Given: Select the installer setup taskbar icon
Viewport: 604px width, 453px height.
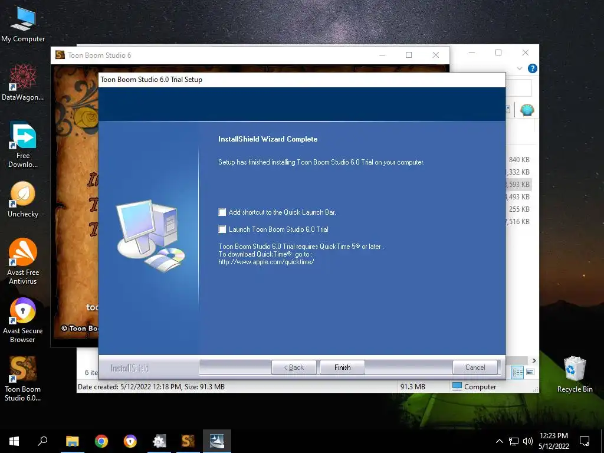Looking at the screenshot, I should (x=217, y=441).
